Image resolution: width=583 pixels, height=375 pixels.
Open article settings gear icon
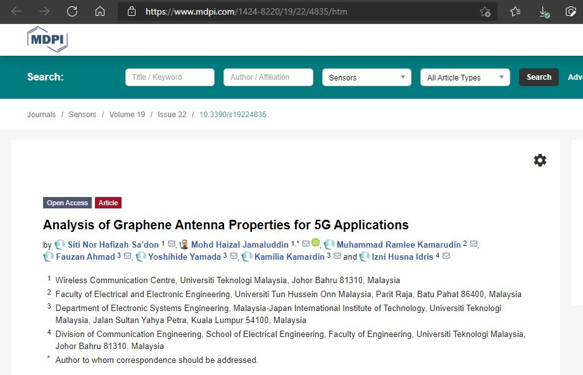coord(540,160)
